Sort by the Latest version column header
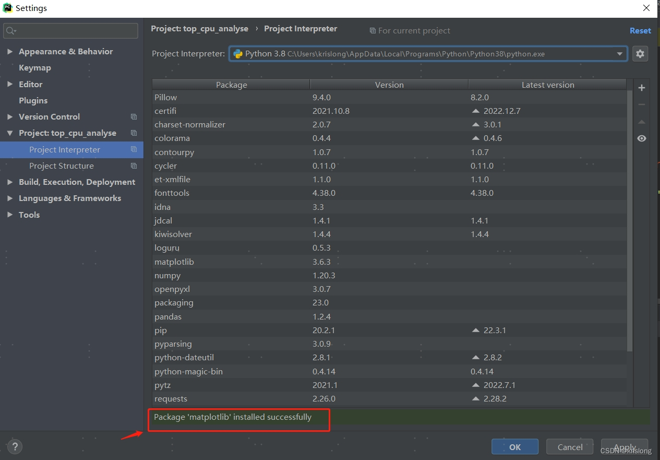 coord(547,85)
